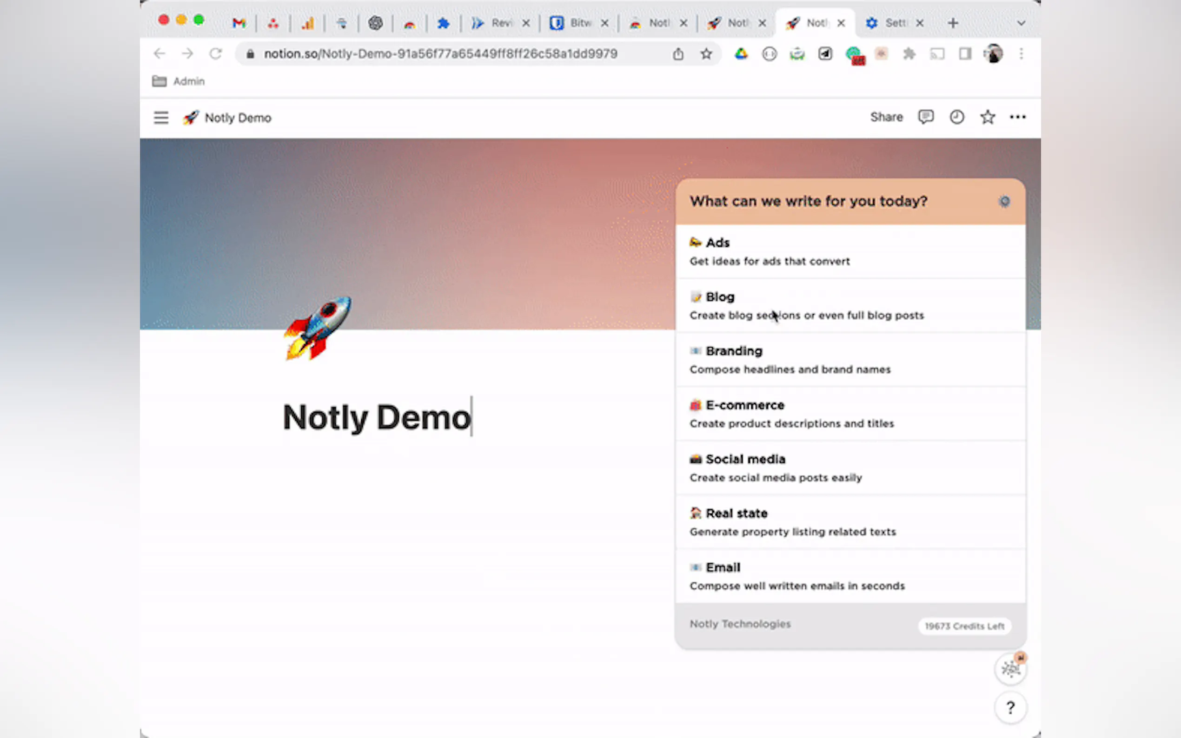Viewport: 1181px width, 738px height.
Task: View page history clock icon
Action: [956, 117]
